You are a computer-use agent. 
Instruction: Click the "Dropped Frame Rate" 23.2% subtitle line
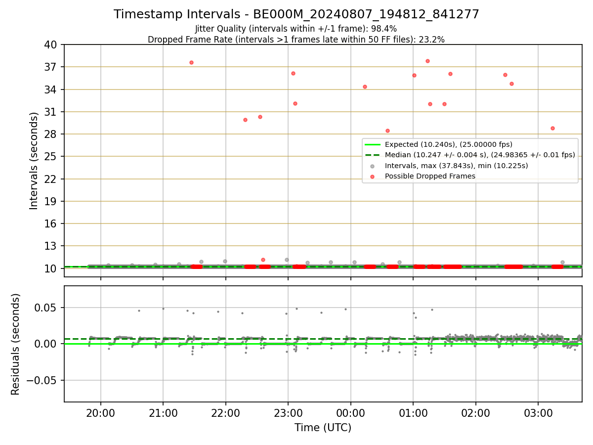coord(296,40)
